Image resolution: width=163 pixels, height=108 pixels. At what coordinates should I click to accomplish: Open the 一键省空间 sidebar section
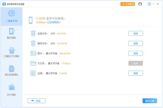pyautogui.click(x=11, y=17)
